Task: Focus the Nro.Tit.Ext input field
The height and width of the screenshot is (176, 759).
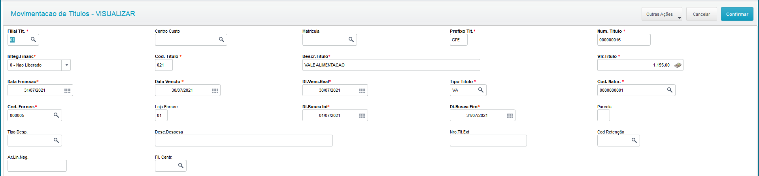Action: pyautogui.click(x=488, y=141)
